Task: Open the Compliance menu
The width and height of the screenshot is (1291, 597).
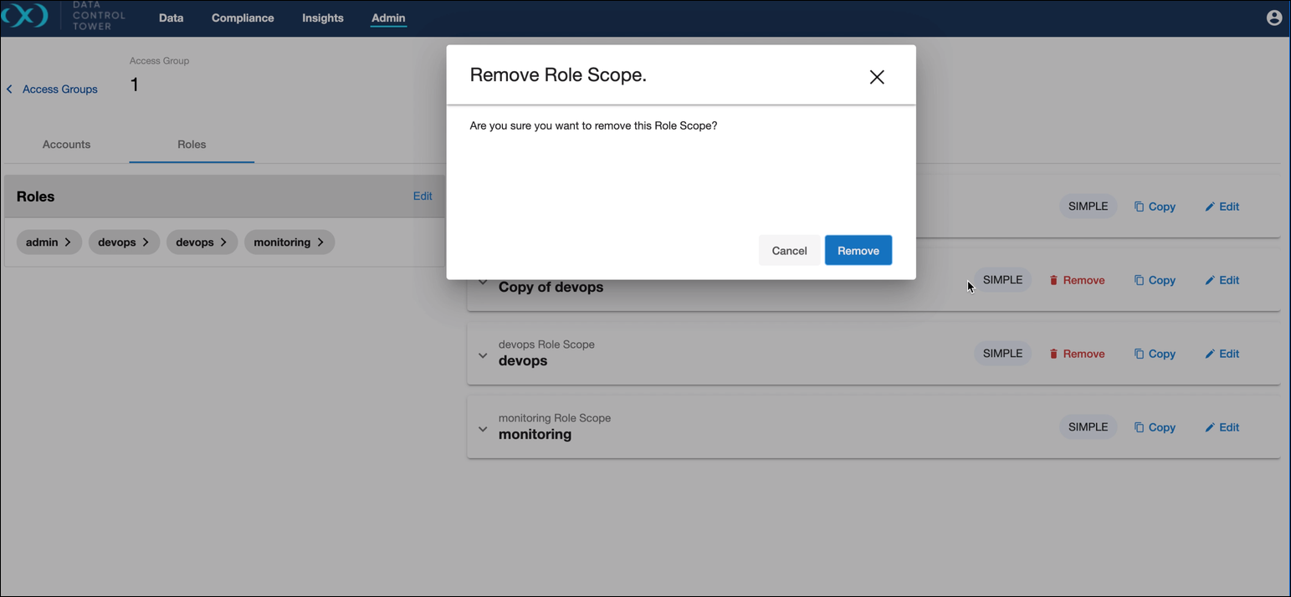Action: click(x=243, y=18)
